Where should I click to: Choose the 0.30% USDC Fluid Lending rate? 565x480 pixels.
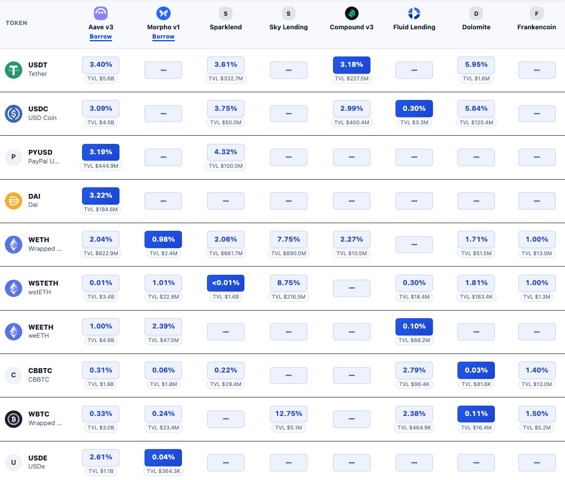(x=414, y=109)
